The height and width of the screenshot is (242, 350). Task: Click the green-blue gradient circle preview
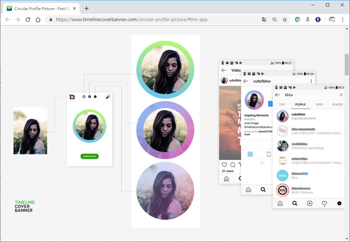point(165,67)
